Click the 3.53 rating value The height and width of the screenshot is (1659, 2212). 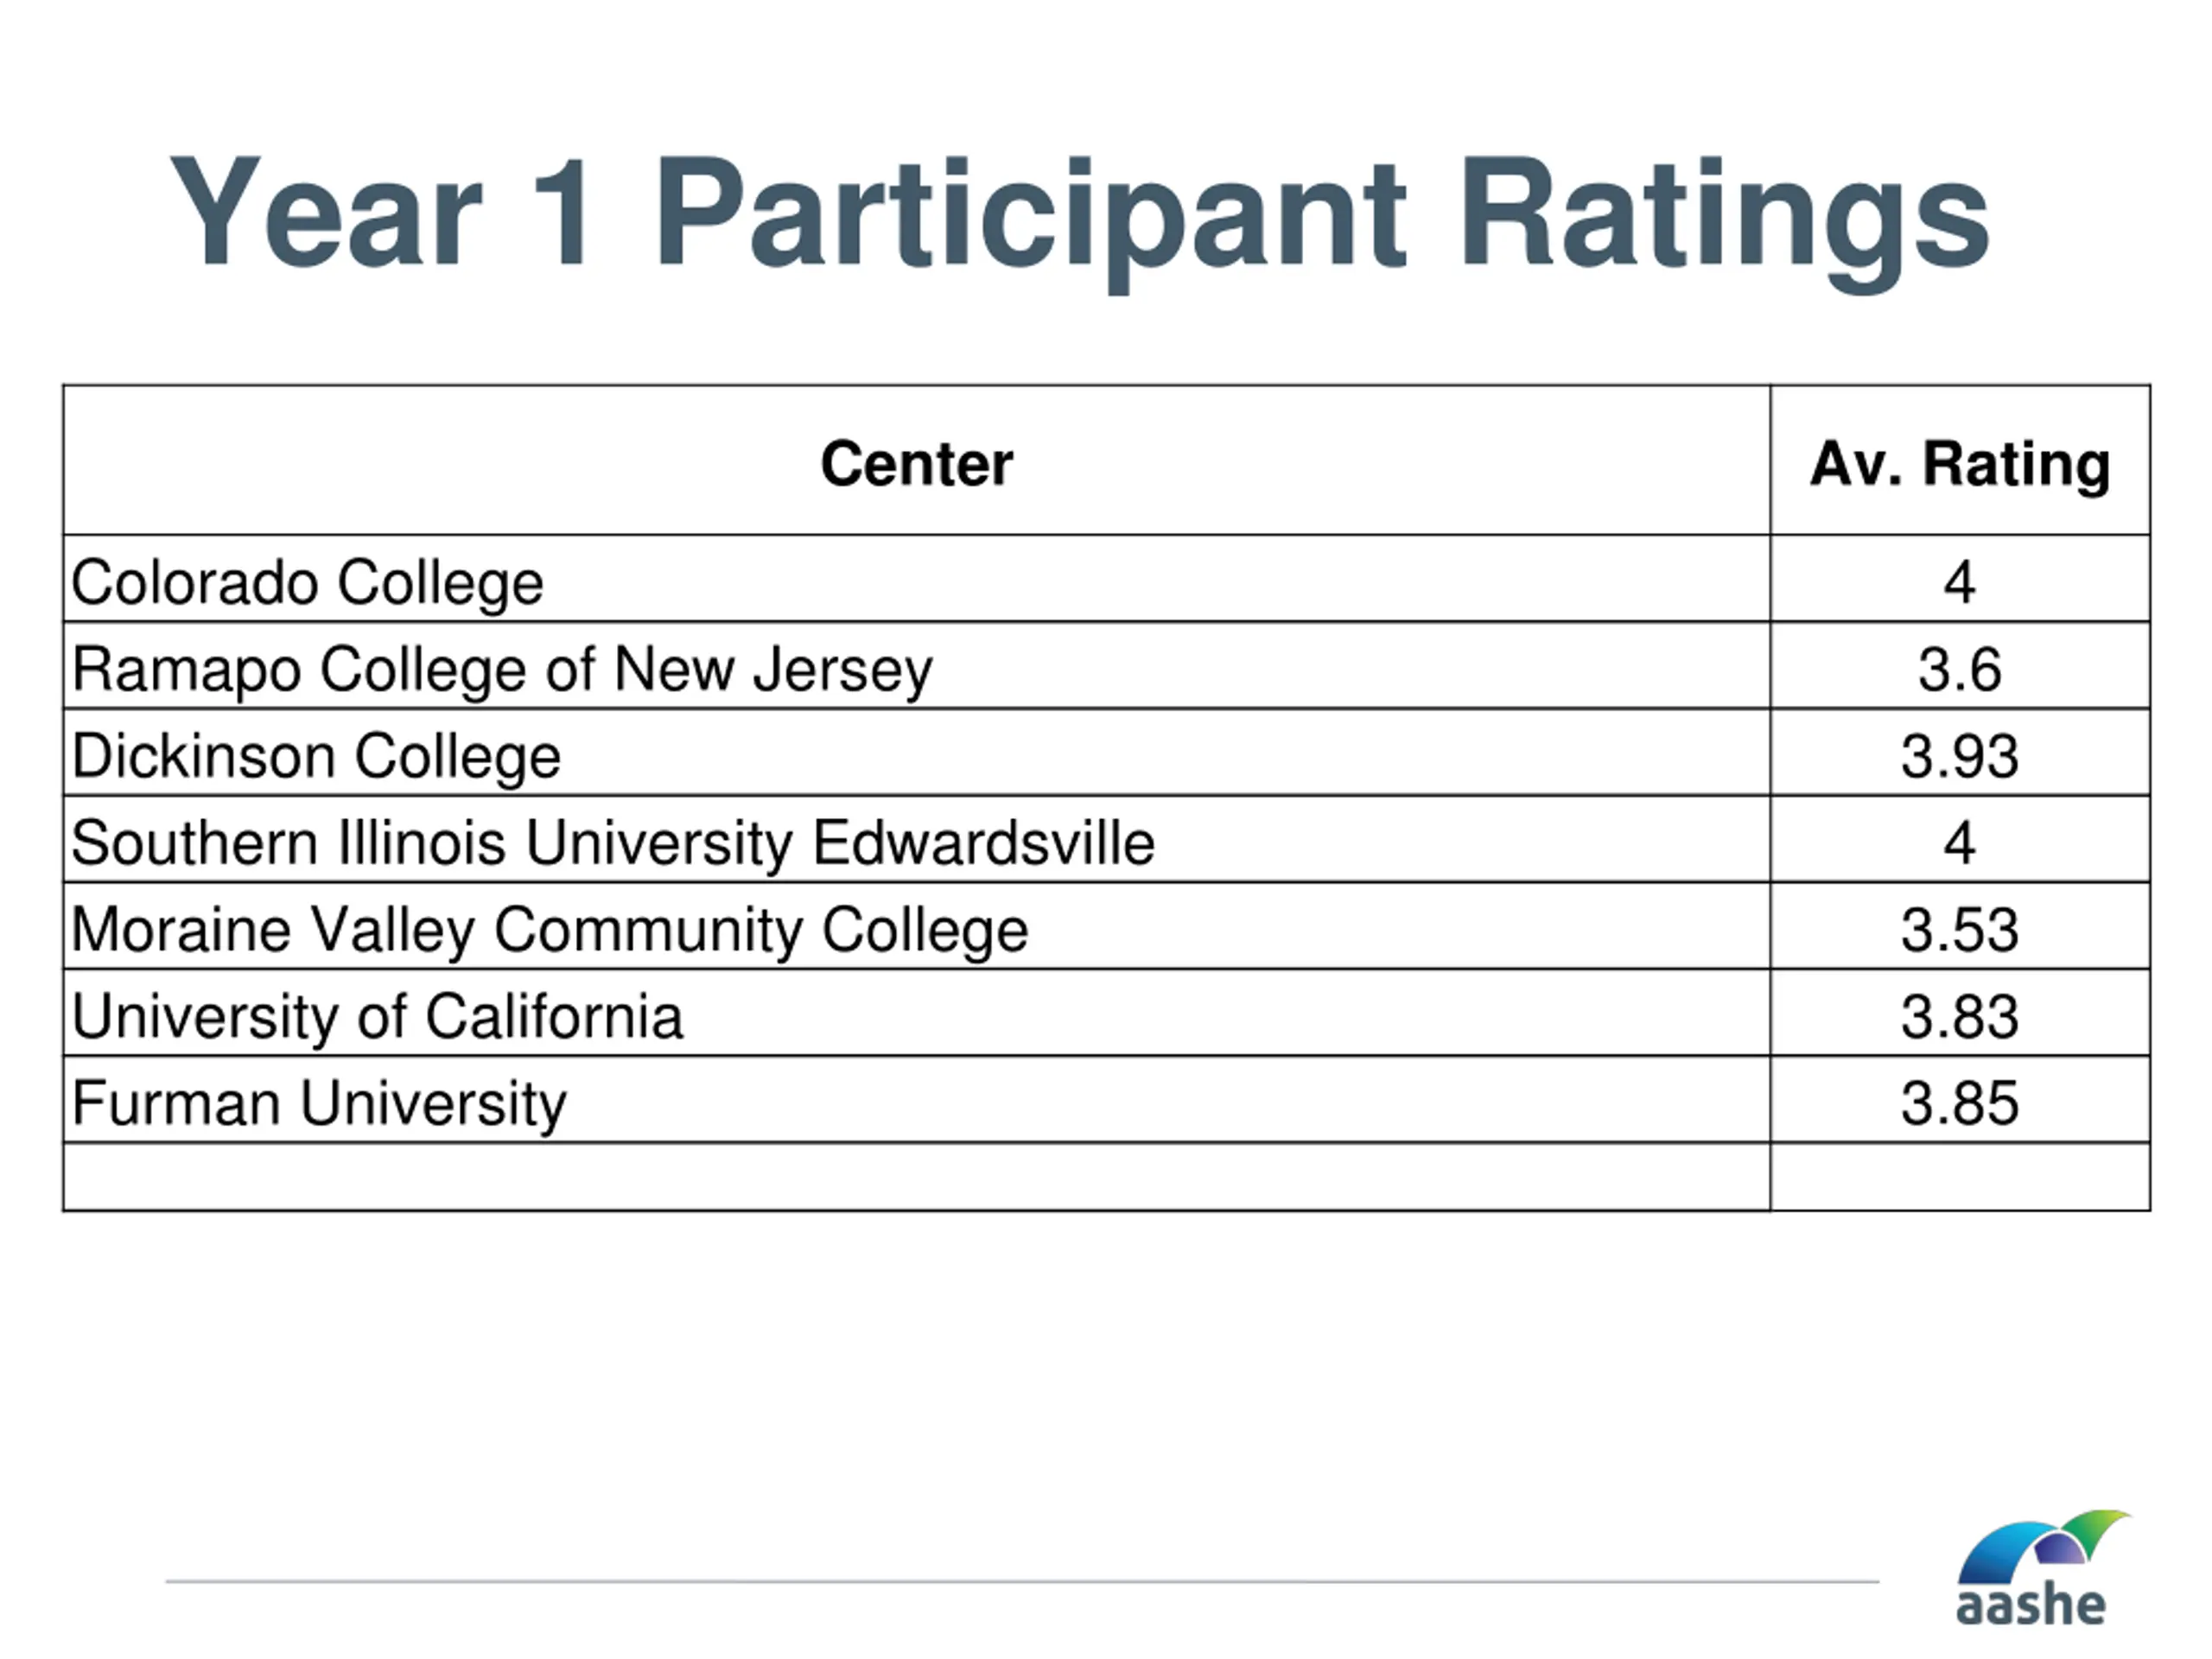[x=1959, y=929]
